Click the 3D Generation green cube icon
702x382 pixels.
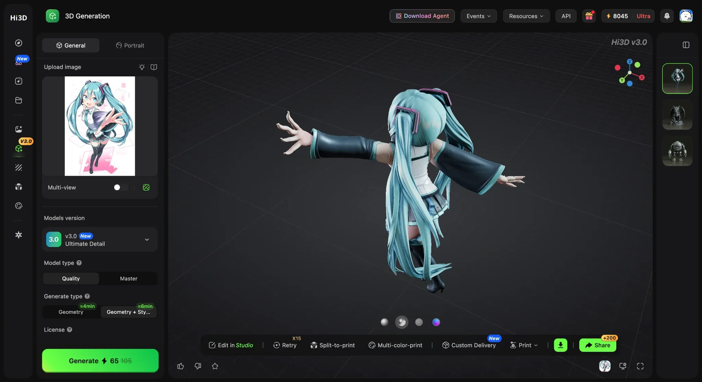[x=52, y=16]
